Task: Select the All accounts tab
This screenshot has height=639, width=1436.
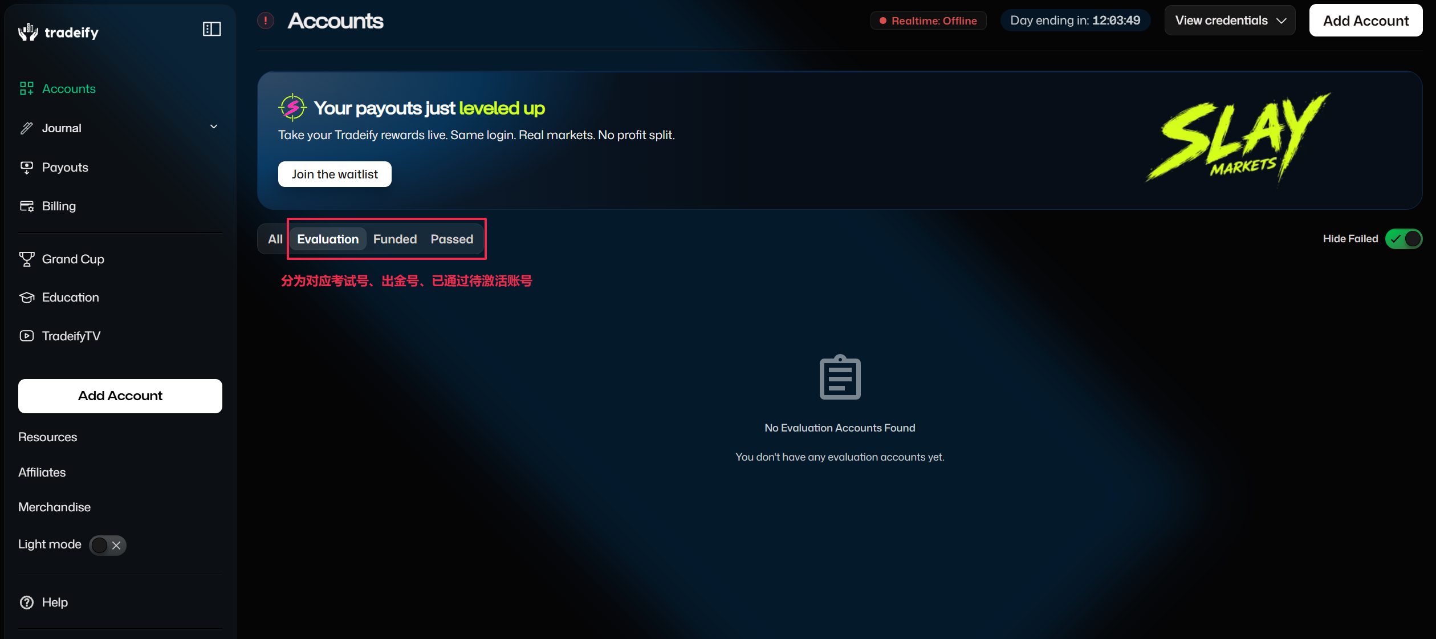Action: (x=275, y=239)
